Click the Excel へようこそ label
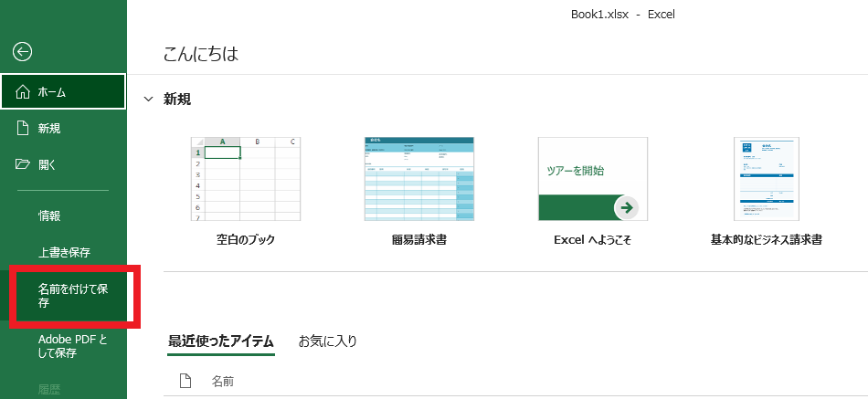The height and width of the screenshot is (399, 868). [x=592, y=239]
